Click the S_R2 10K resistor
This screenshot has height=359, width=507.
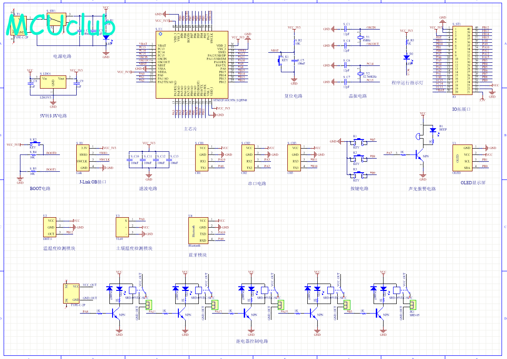294,42
